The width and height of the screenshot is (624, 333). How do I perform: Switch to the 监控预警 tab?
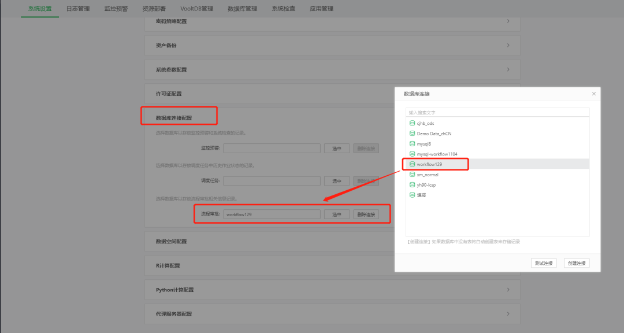(116, 8)
